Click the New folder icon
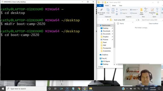 pyautogui.click(x=142, y=10)
